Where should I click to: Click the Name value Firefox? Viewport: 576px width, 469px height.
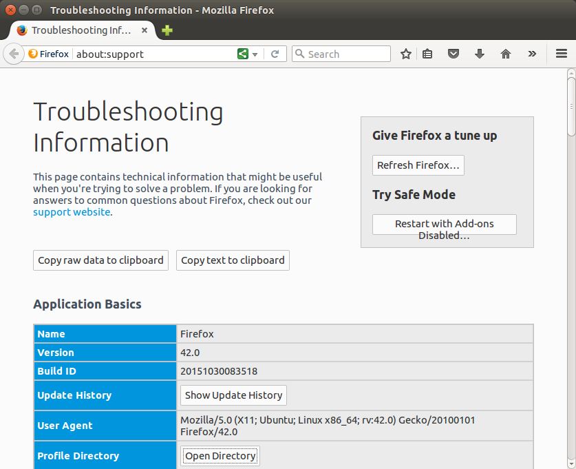197,334
